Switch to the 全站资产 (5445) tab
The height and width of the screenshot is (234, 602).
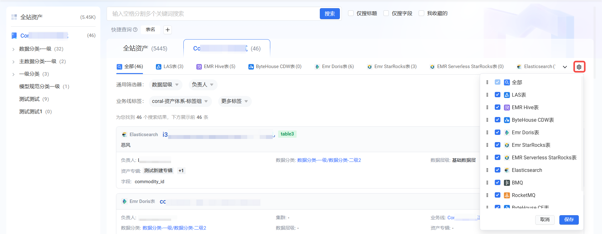(x=145, y=49)
